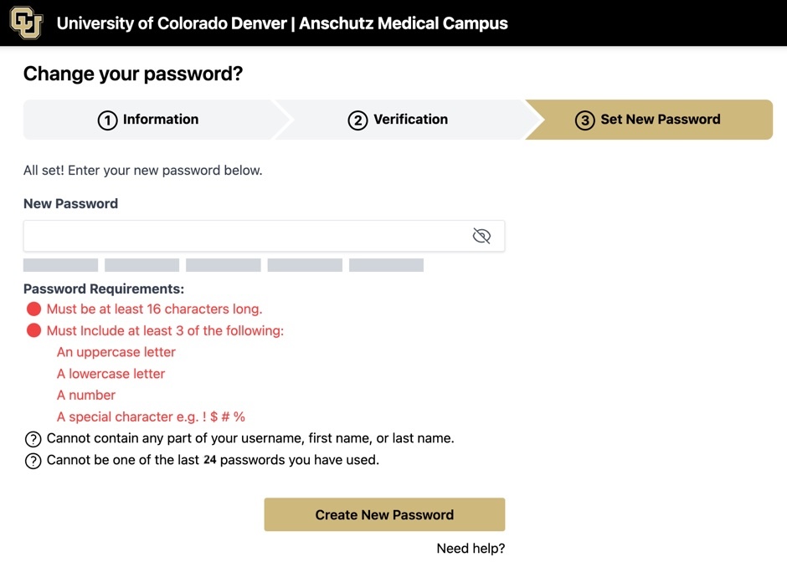Click the CU logo icon in header

27,23
